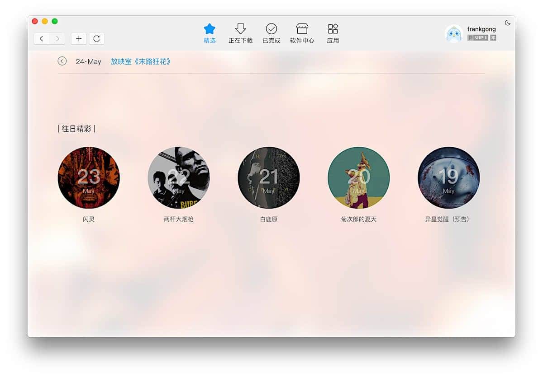Click the VIP 1 badge
The height and width of the screenshot is (377, 543).
click(478, 38)
